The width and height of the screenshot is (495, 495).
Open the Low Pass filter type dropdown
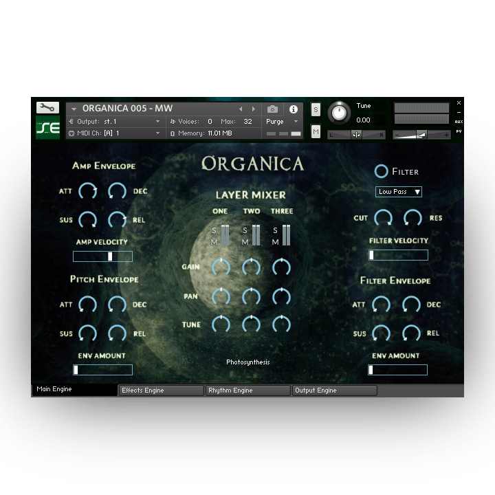pyautogui.click(x=399, y=192)
